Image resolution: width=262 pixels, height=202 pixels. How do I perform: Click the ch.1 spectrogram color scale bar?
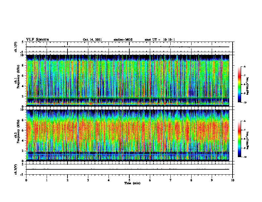point(239,84)
